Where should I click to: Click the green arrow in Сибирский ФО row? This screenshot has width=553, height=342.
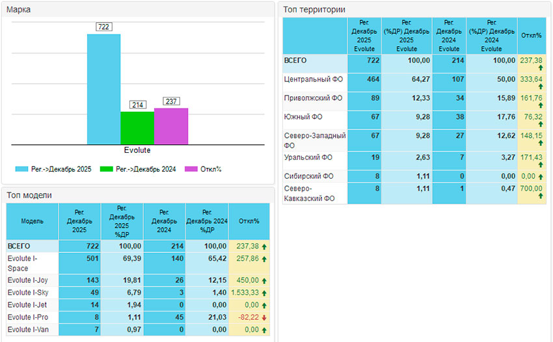click(541, 176)
